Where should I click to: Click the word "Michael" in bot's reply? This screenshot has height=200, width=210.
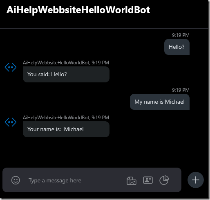pyautogui.click(x=74, y=129)
